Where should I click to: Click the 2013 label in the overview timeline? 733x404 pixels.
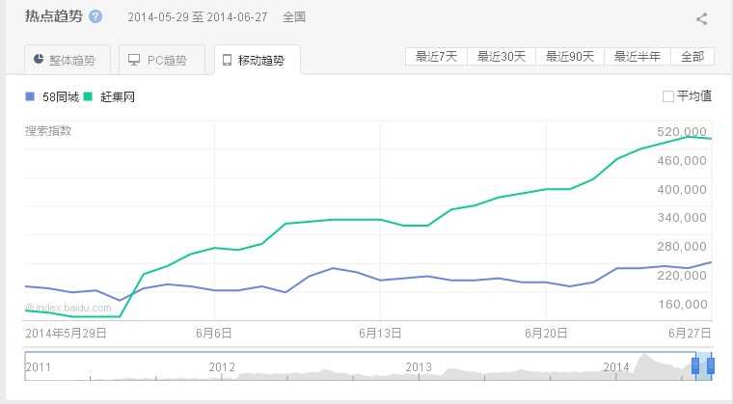[419, 366]
